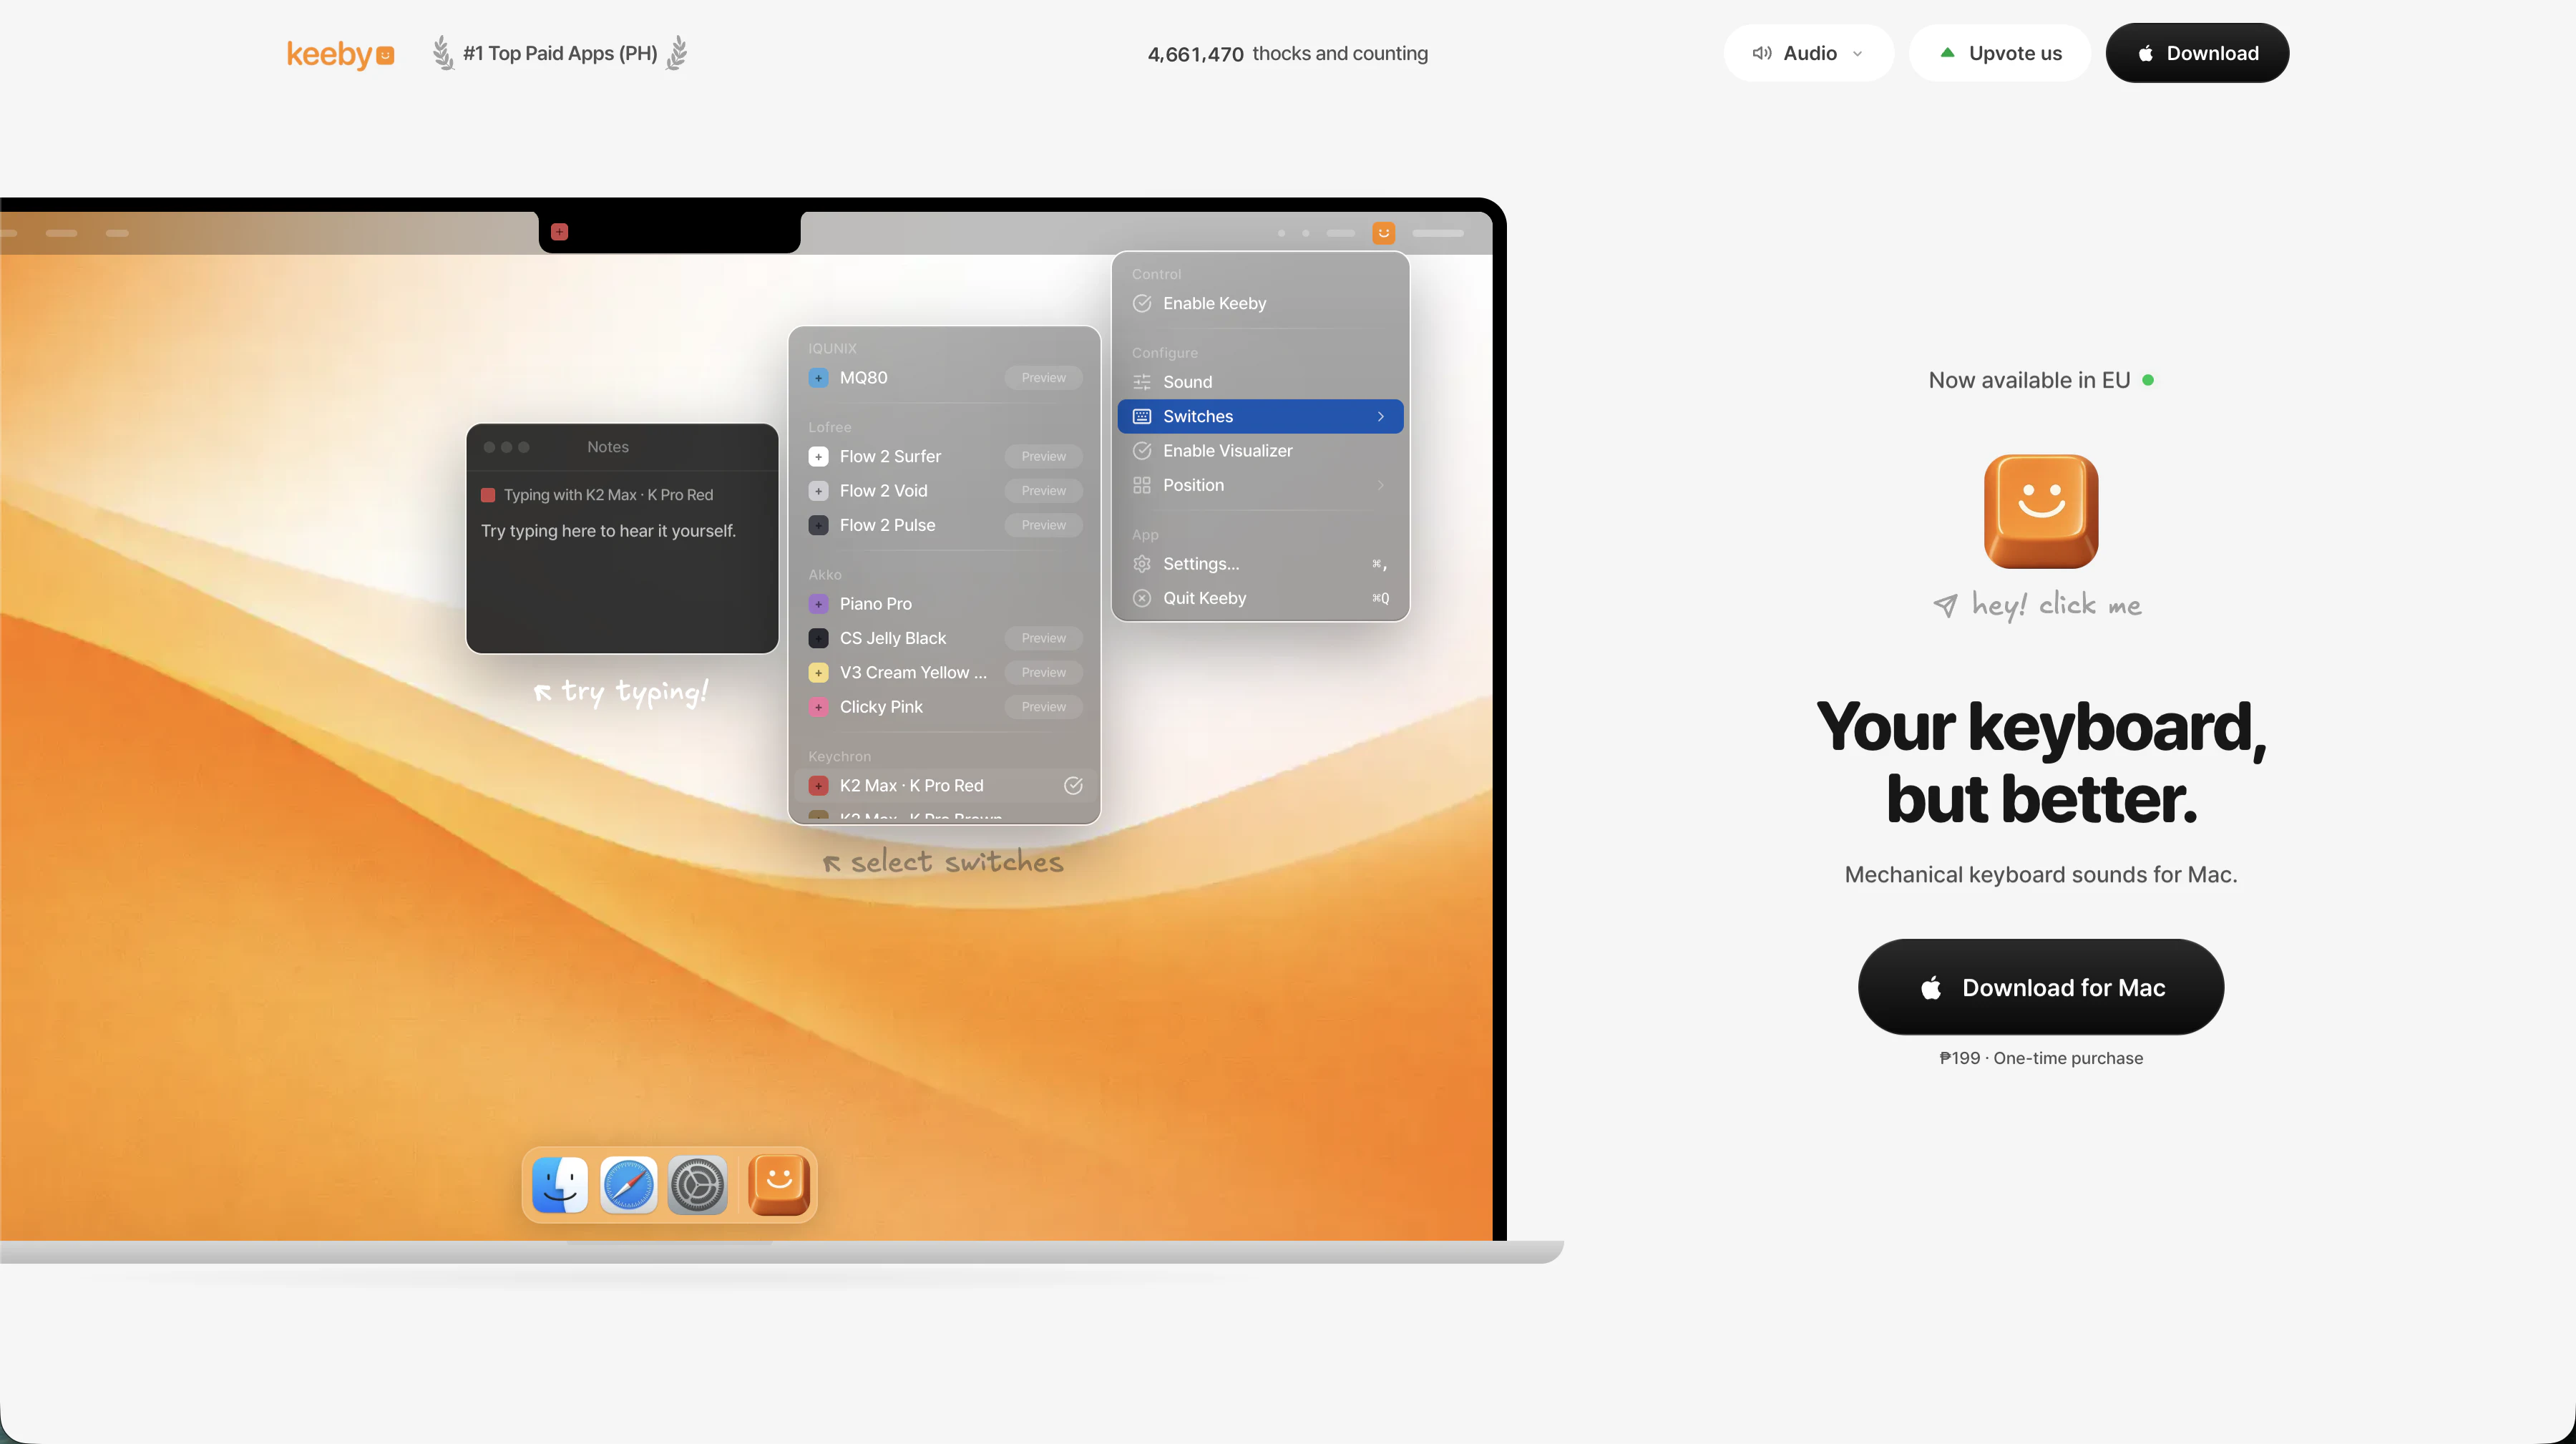Click the Position grid icon
Screen dimensions: 2576x1444
1142,485
